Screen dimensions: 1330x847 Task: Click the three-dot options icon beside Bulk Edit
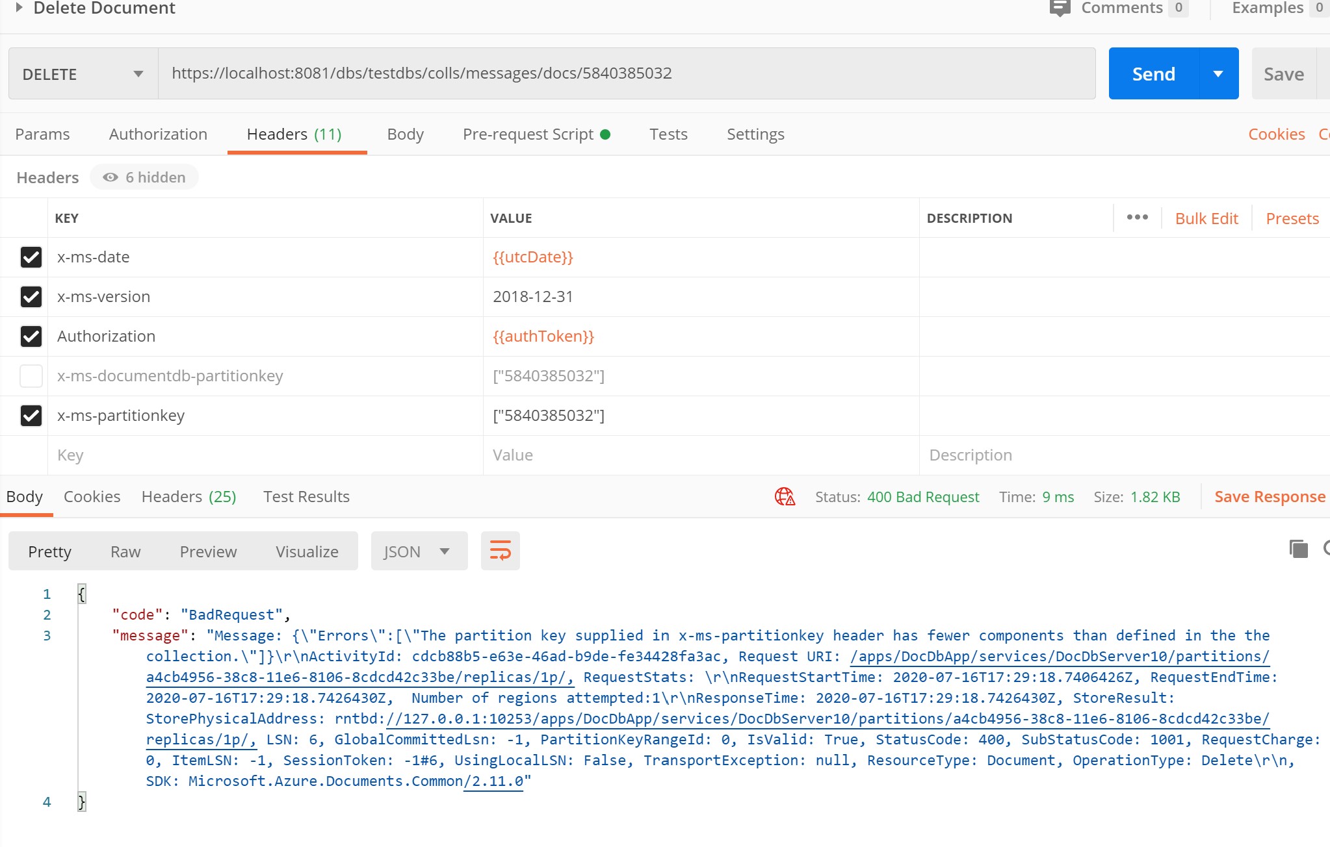pos(1137,218)
